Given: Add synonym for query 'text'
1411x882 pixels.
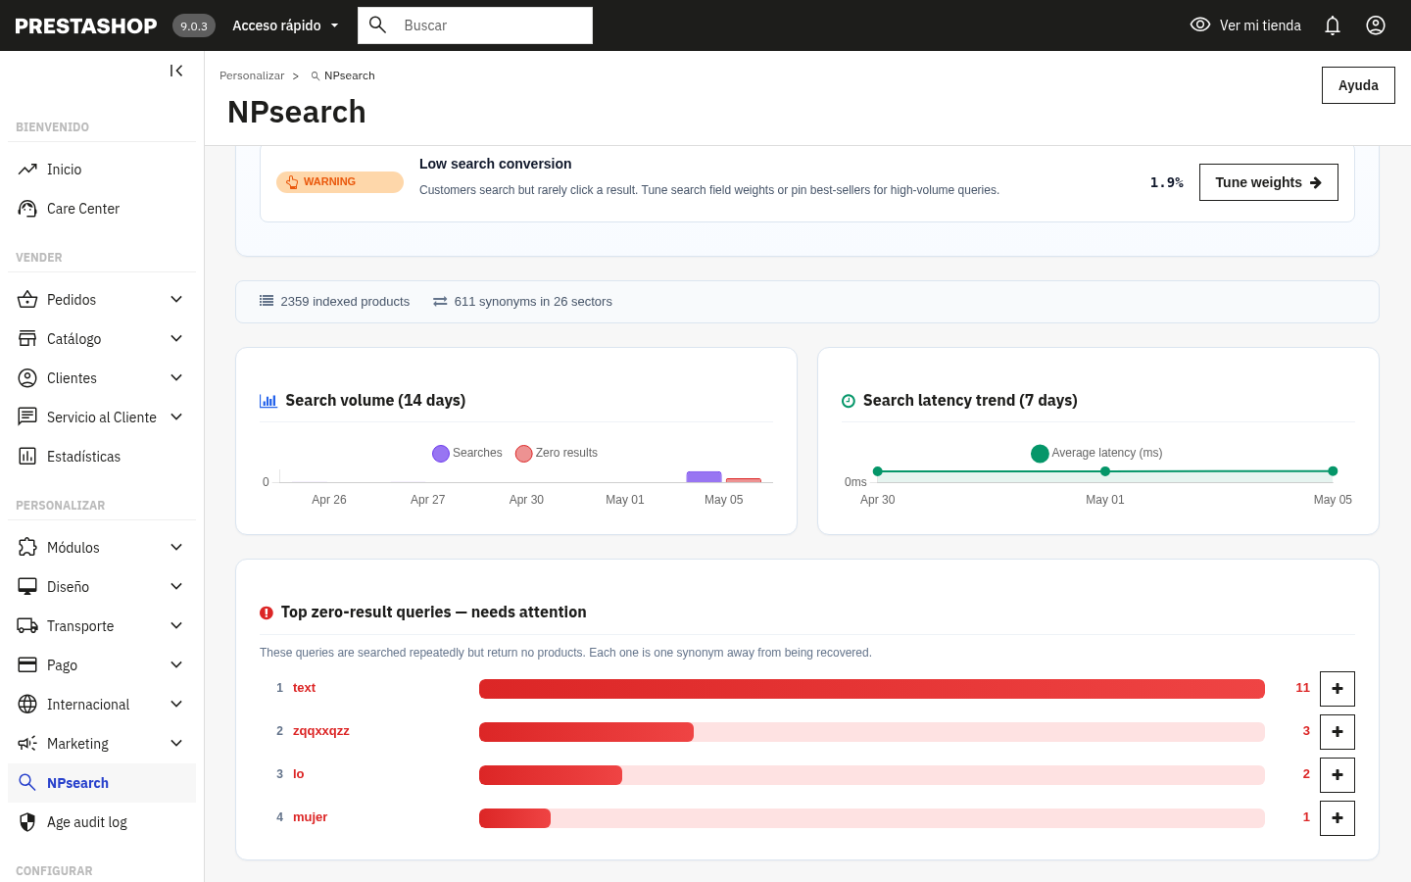Looking at the screenshot, I should (x=1338, y=689).
